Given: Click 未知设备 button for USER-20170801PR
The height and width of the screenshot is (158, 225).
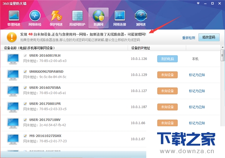Looking at the screenshot, I should coord(168,107).
